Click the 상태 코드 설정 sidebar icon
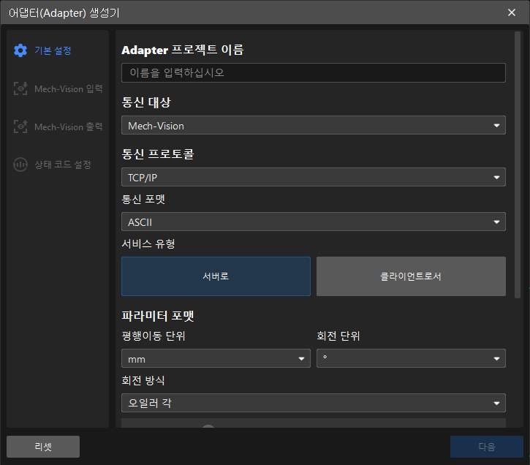 point(20,165)
